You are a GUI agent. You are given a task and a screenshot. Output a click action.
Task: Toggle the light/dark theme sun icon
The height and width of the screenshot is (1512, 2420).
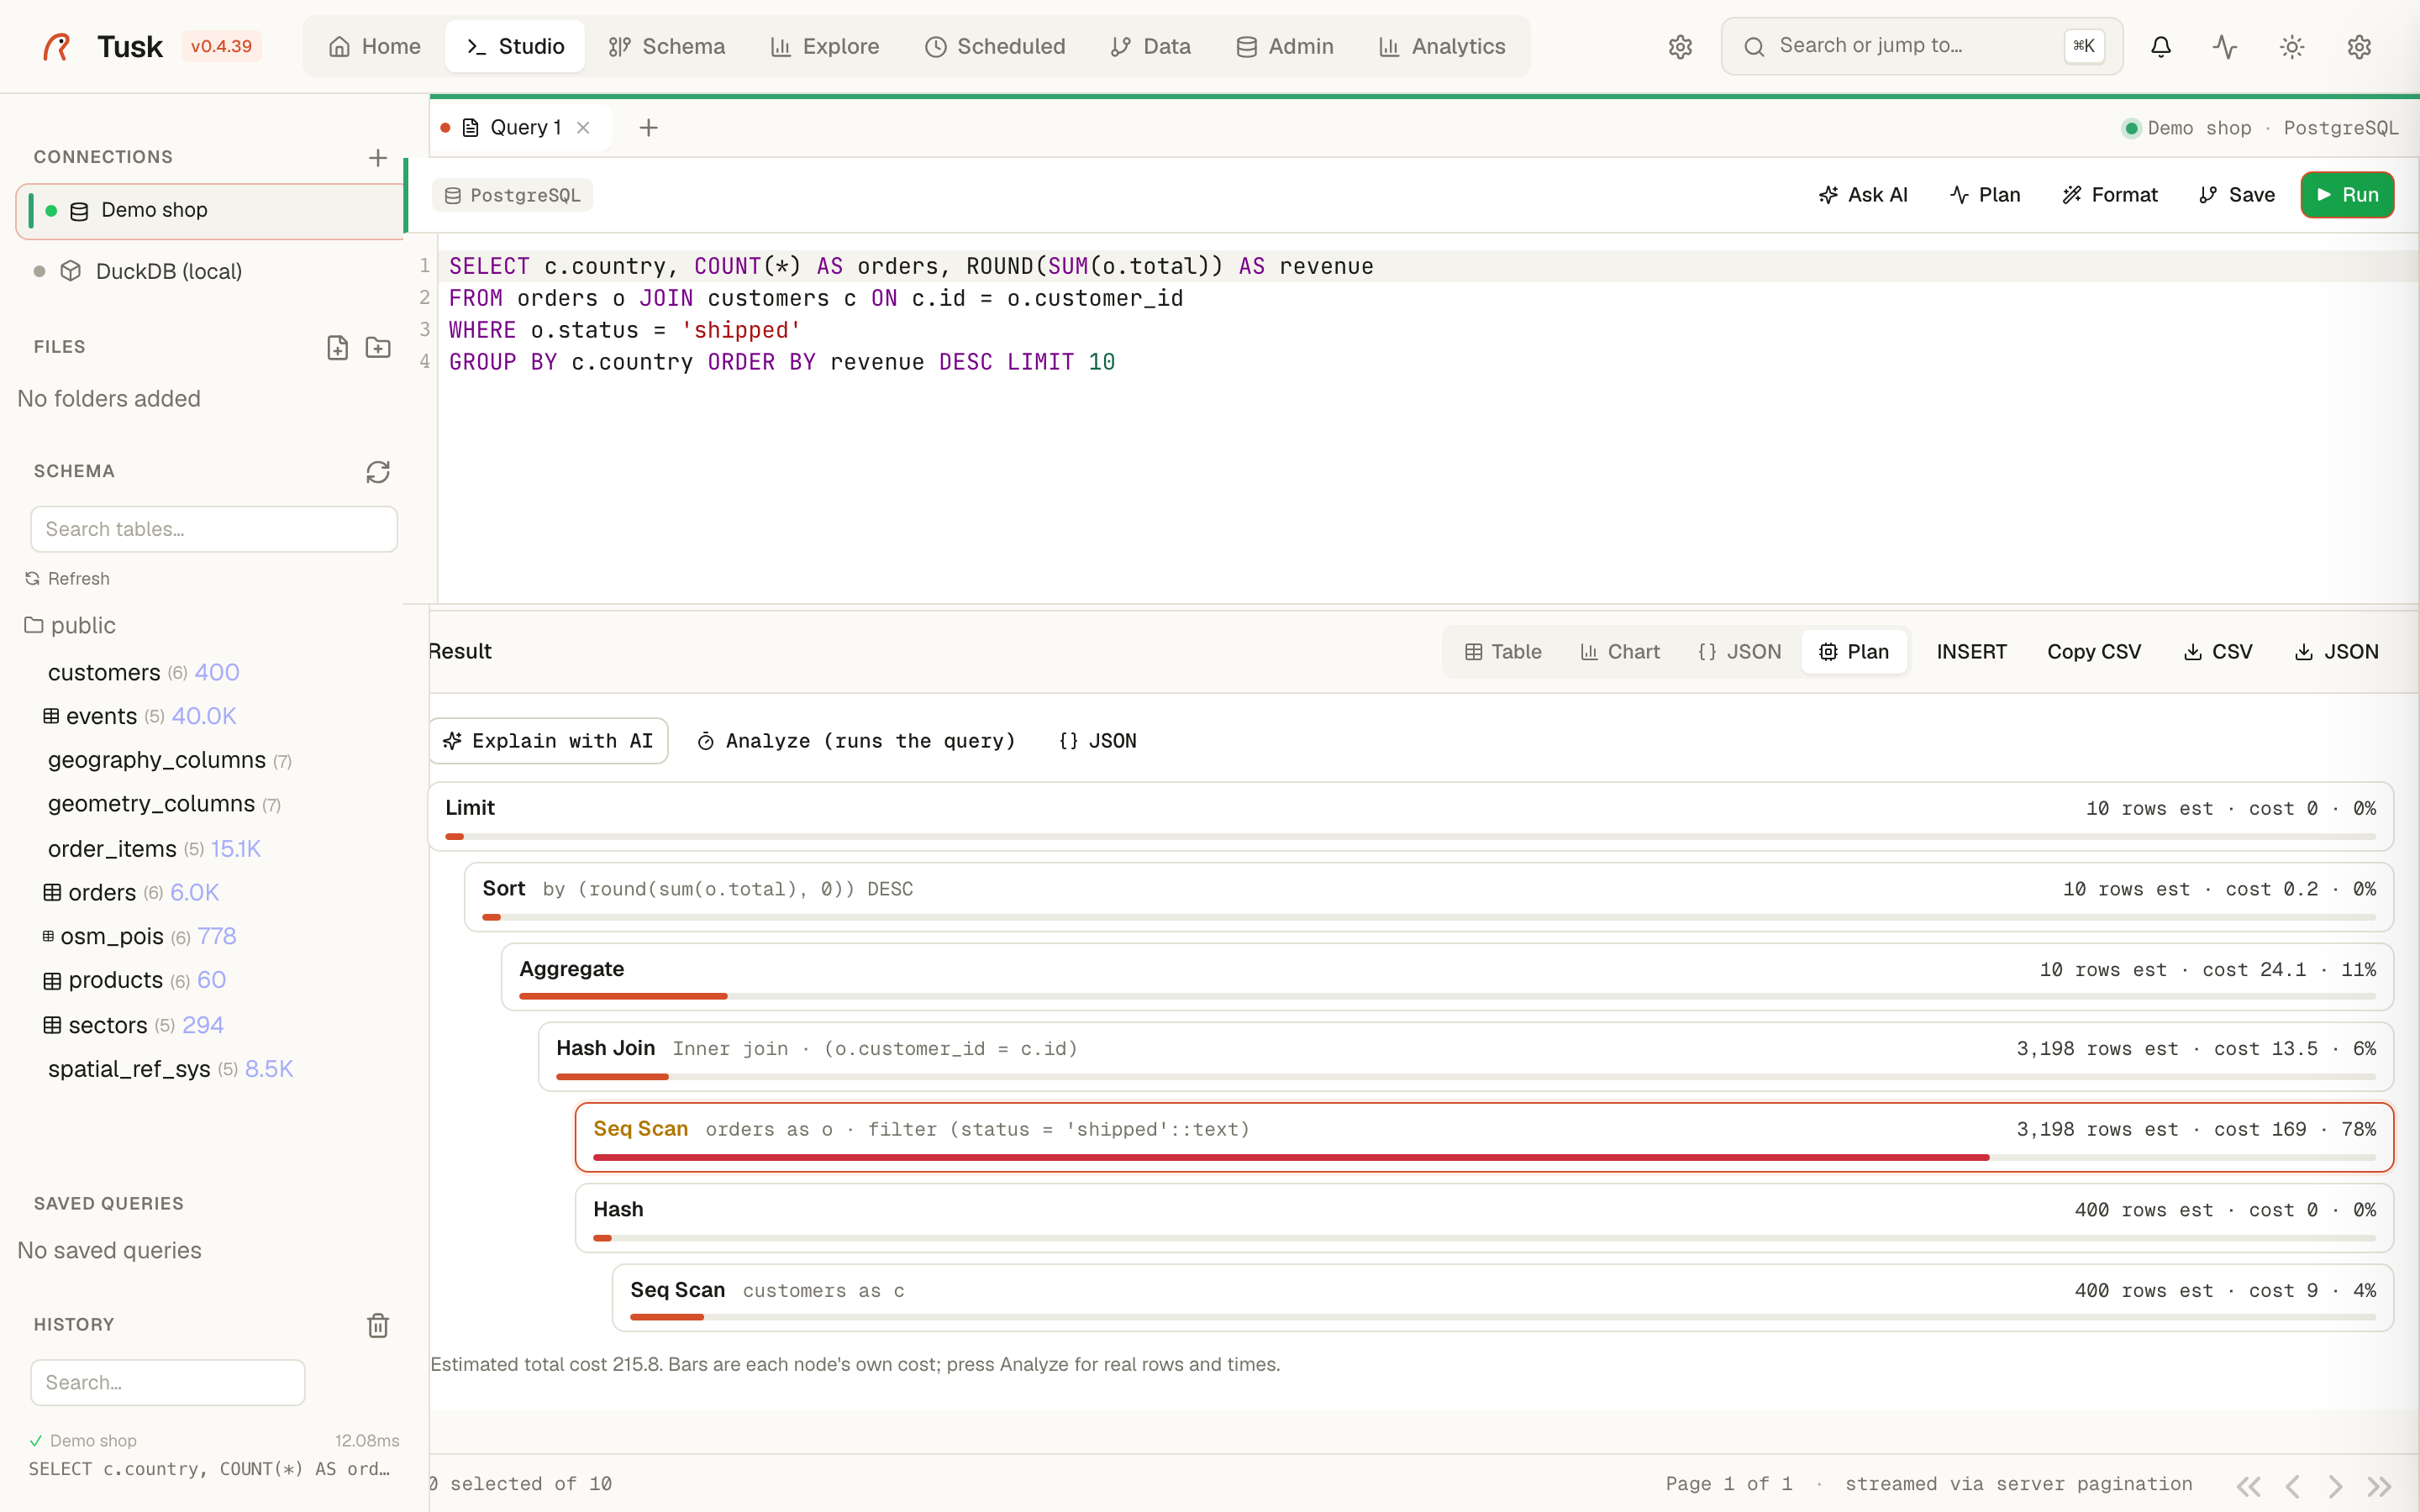click(2292, 46)
